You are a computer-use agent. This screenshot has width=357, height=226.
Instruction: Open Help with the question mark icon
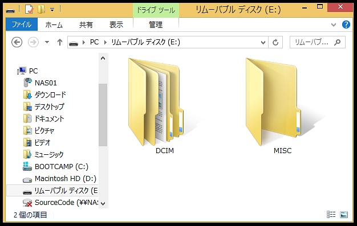point(346,24)
